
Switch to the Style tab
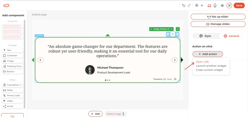pos(205,36)
